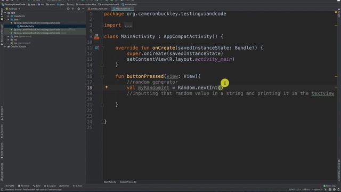Open the Terminal tool window
This screenshot has width=341, height=192.
click(23, 186)
